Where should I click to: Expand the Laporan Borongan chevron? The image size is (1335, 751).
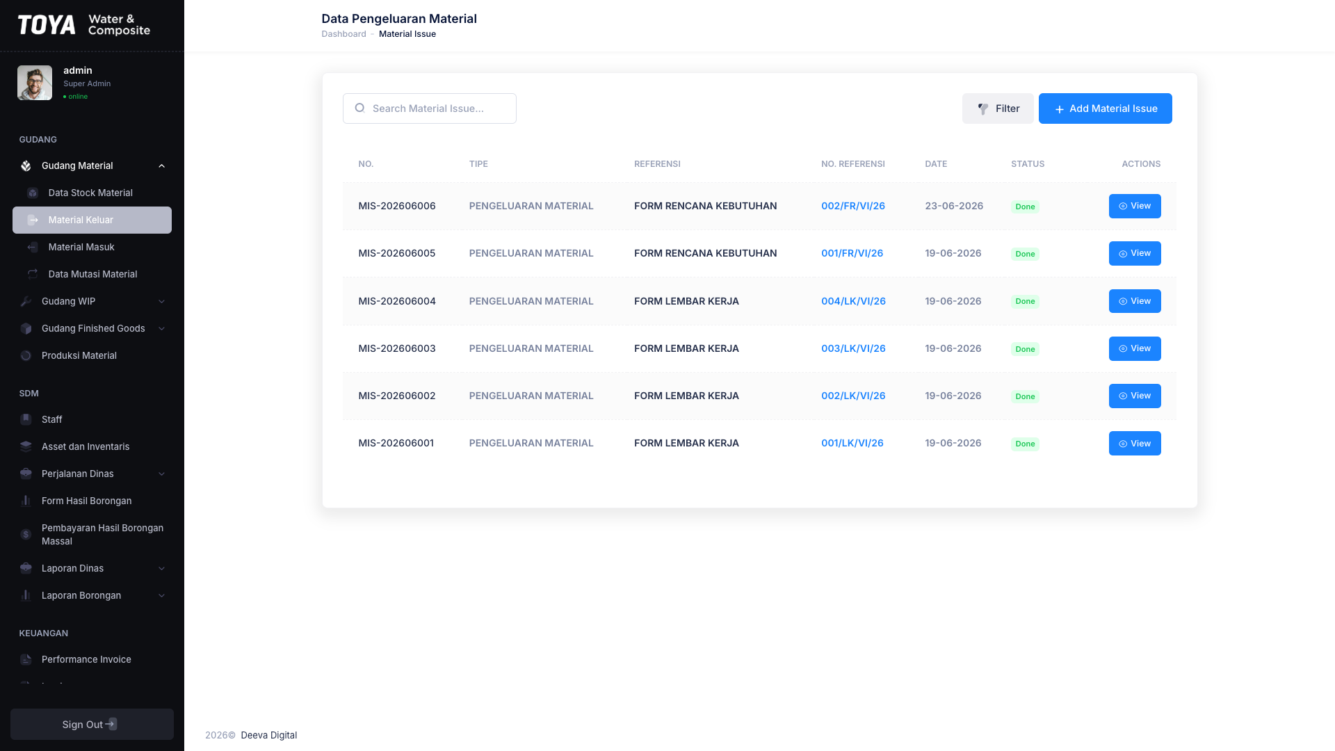coord(162,596)
